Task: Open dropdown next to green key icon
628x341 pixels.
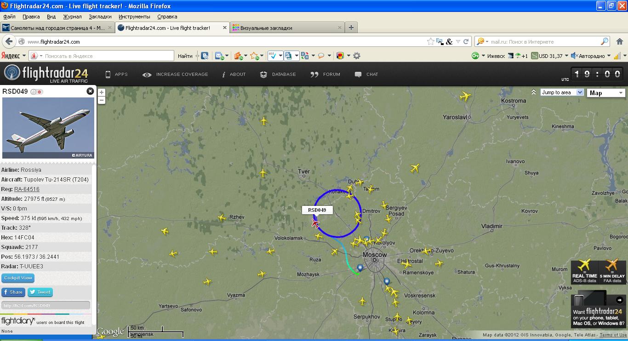Action: (x=483, y=56)
